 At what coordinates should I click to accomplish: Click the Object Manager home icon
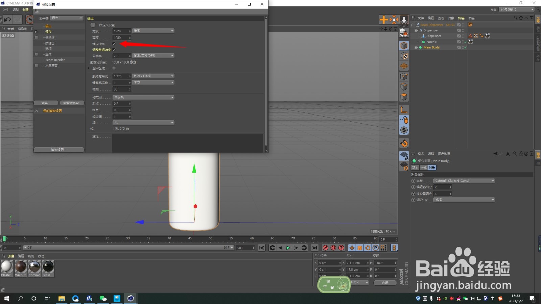[521, 18]
